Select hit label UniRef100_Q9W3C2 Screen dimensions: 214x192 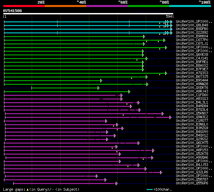coord(192,117)
